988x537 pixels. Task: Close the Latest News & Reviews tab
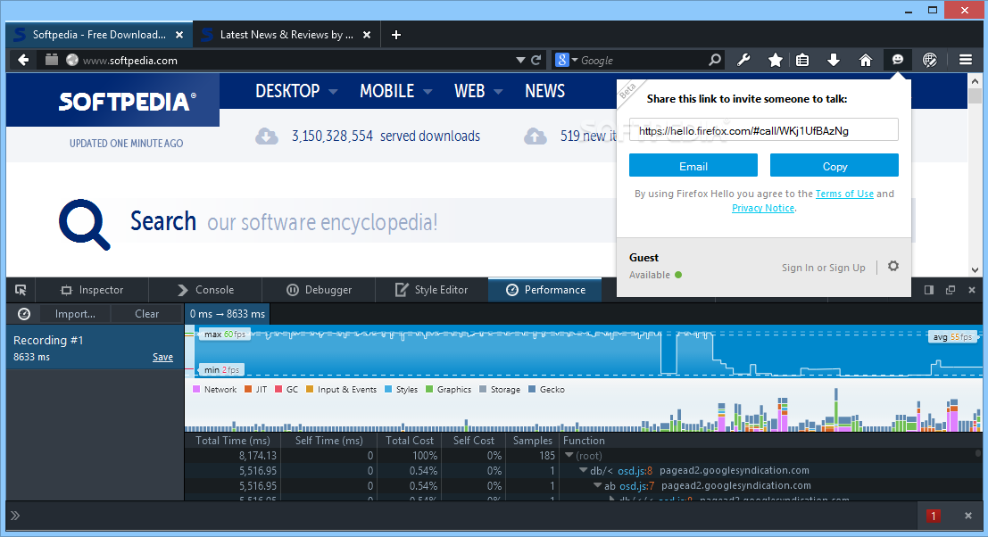[367, 35]
